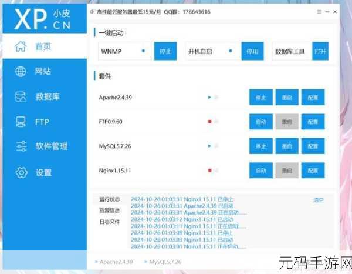Start the Nginx1.15.11 service

[x=261, y=171]
